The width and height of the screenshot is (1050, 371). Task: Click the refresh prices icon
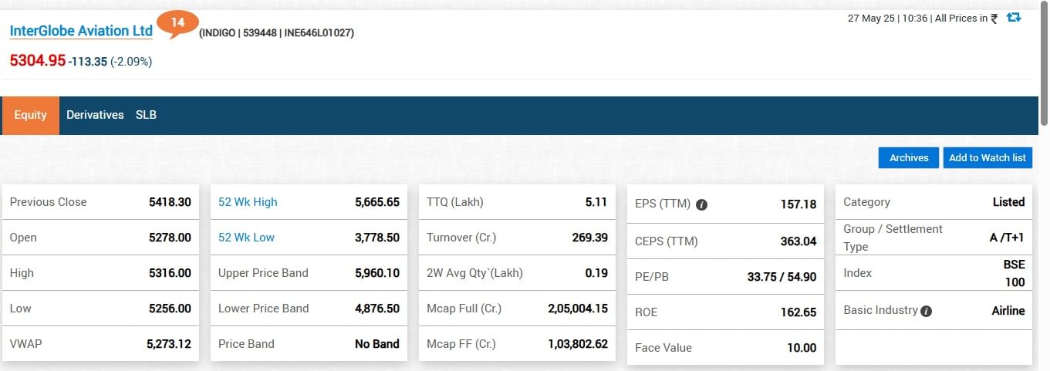click(1014, 18)
